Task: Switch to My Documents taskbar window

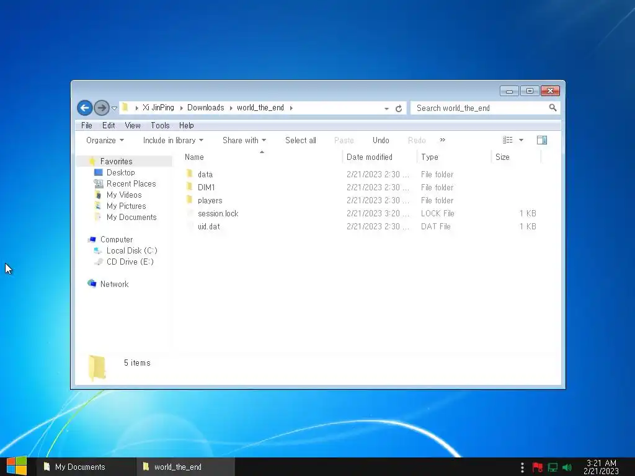Action: point(86,467)
